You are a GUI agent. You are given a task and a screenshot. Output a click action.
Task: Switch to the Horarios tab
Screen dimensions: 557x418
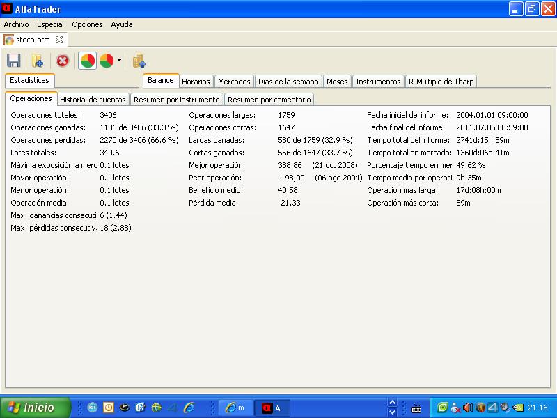tap(196, 82)
